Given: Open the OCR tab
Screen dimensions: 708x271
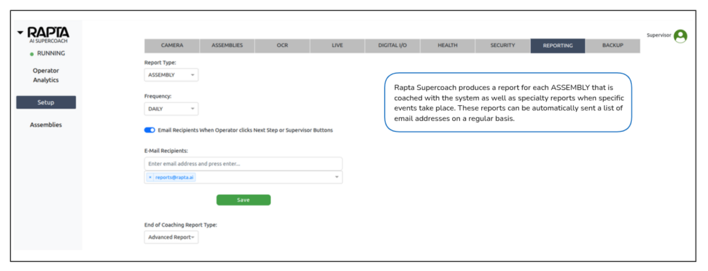Looking at the screenshot, I should (282, 46).
